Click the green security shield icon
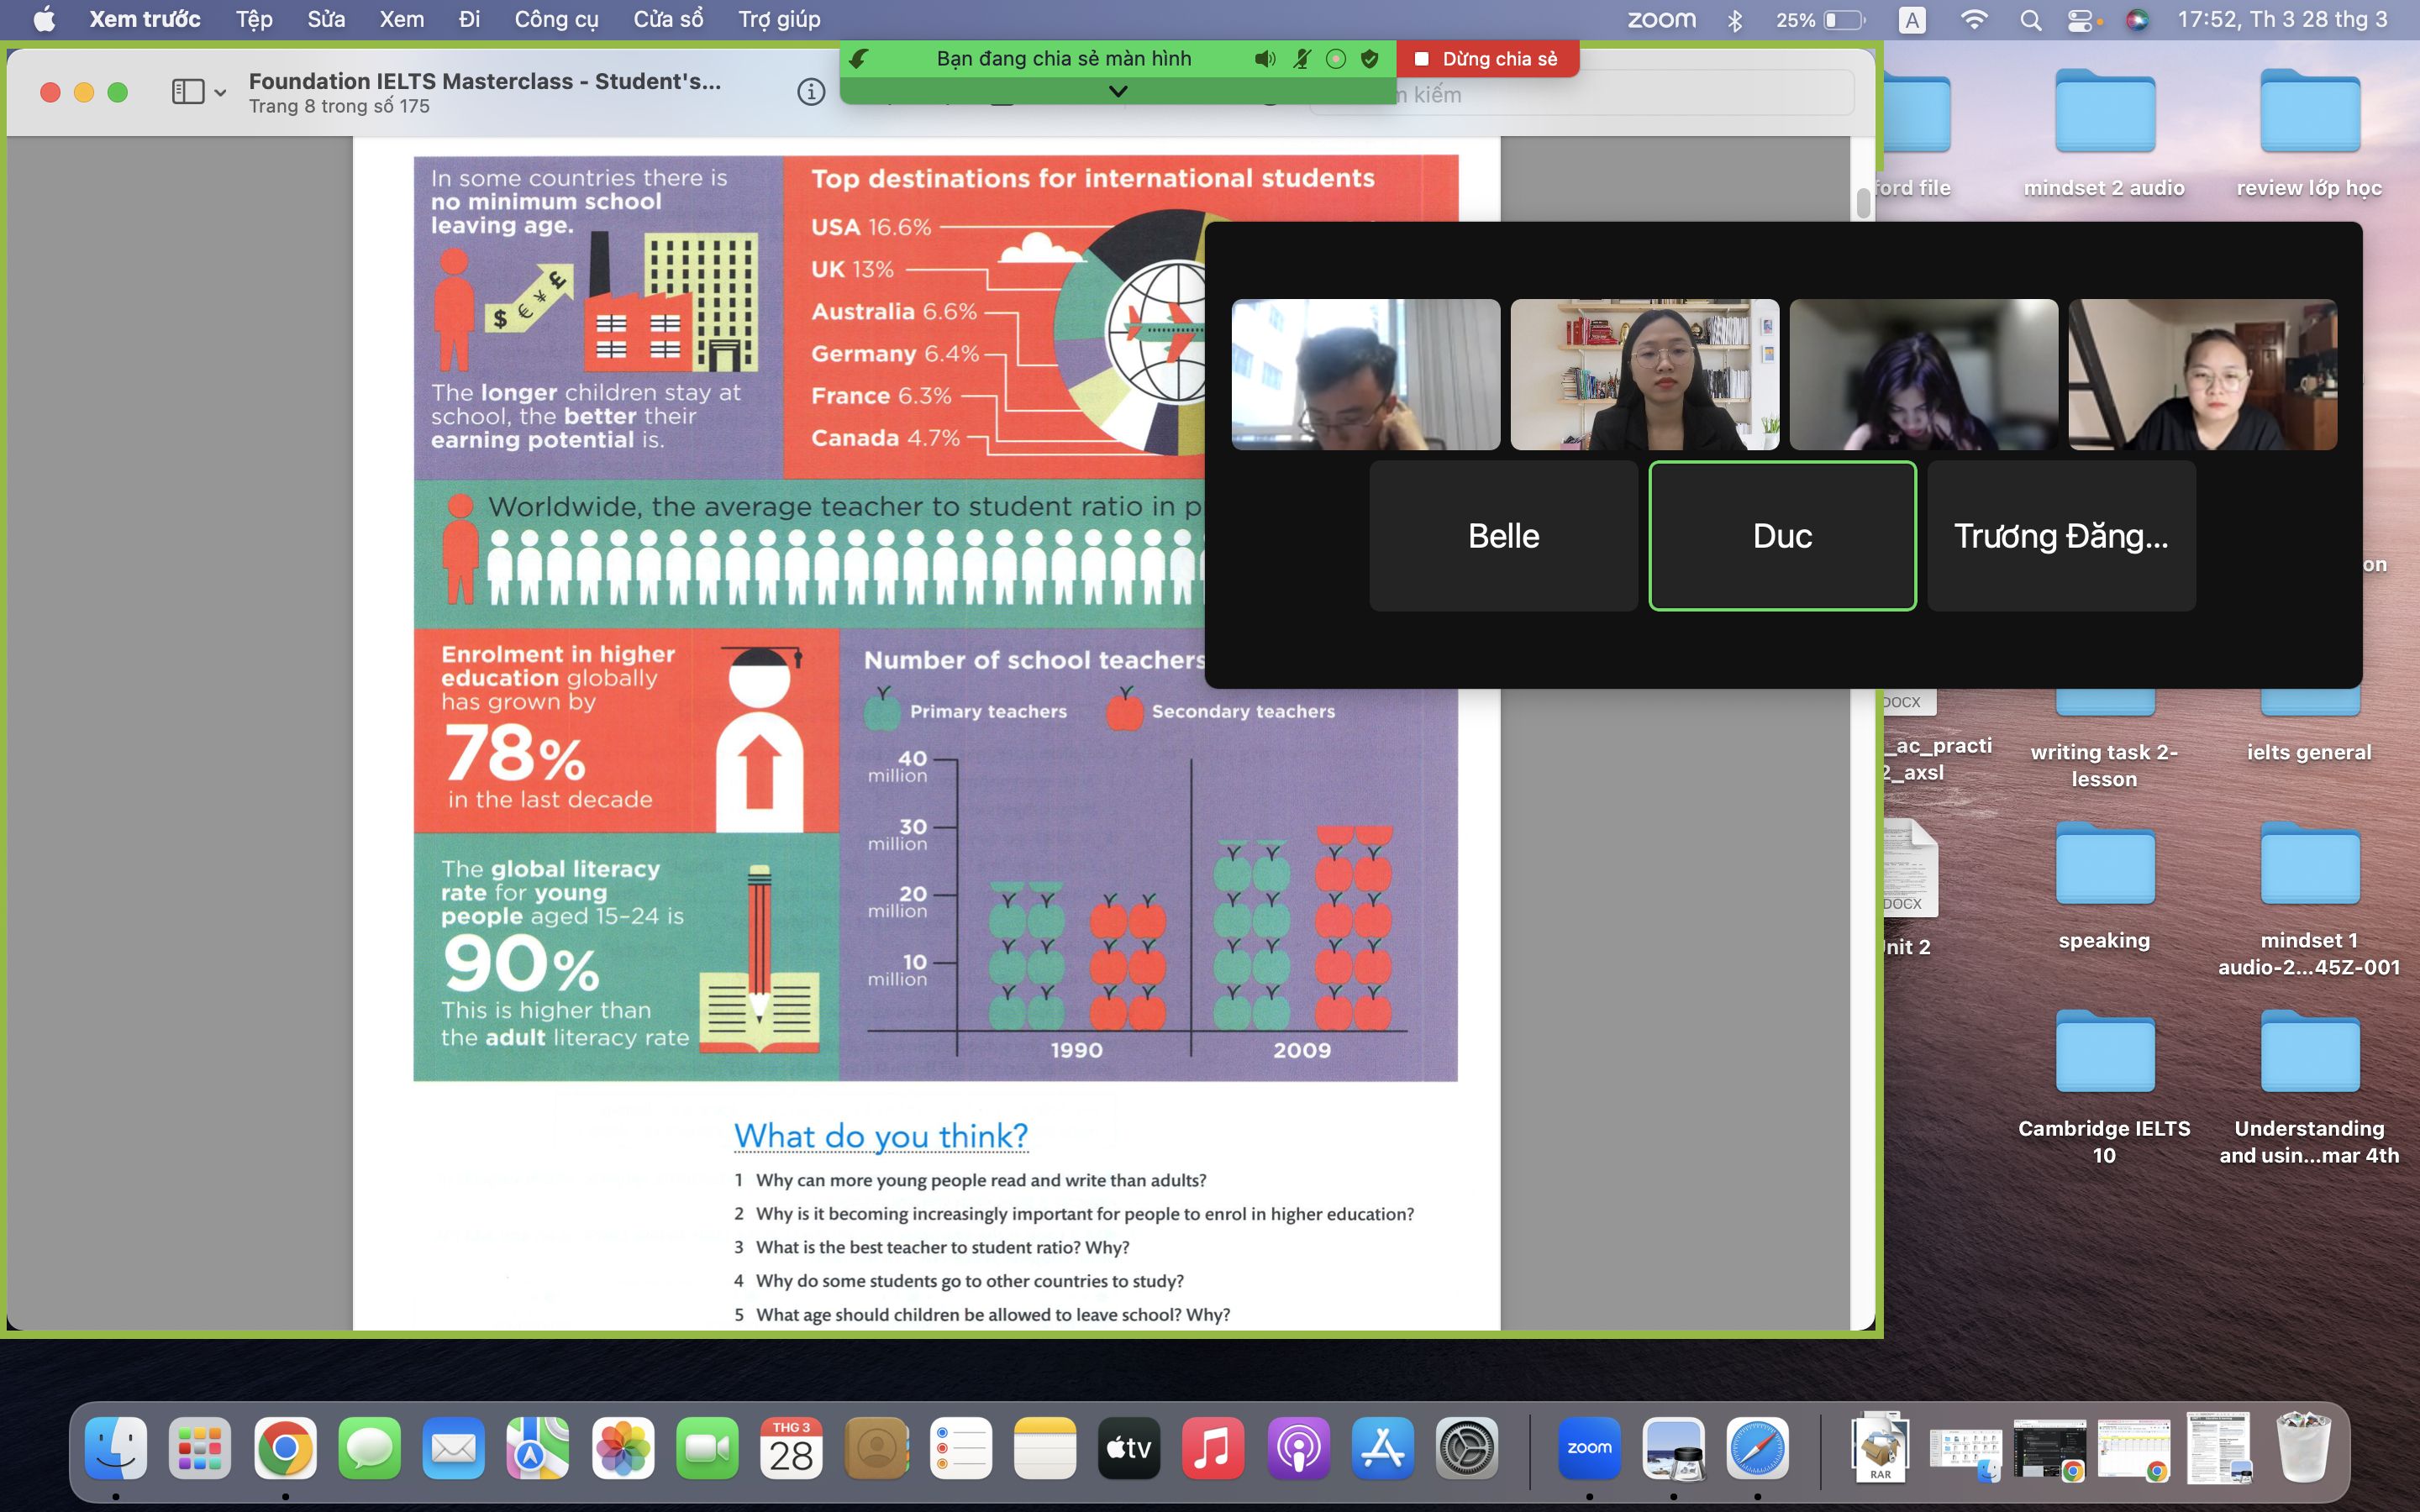2420x1512 pixels. tap(1370, 59)
